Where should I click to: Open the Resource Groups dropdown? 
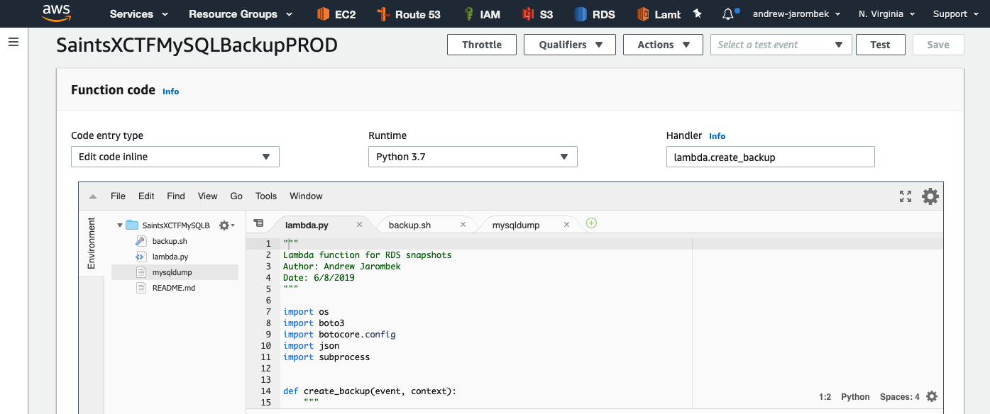point(241,13)
